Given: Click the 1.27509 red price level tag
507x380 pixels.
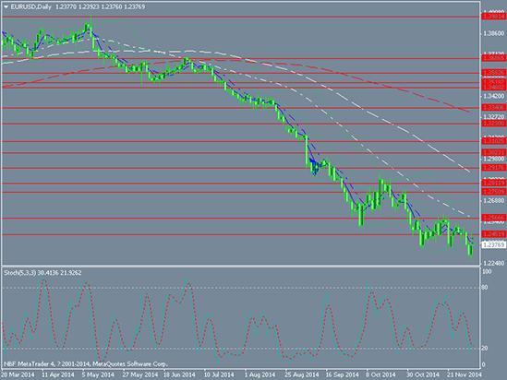Looking at the screenshot, I should (x=493, y=192).
